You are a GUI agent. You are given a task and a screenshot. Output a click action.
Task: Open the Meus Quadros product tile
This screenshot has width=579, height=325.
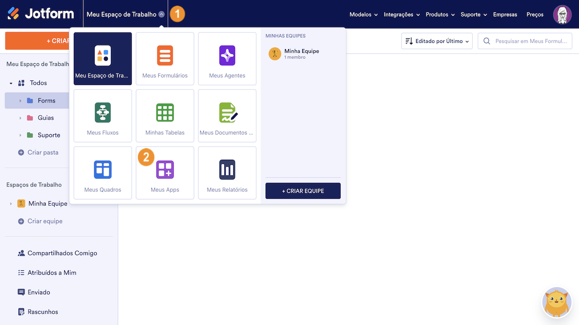pos(103,173)
